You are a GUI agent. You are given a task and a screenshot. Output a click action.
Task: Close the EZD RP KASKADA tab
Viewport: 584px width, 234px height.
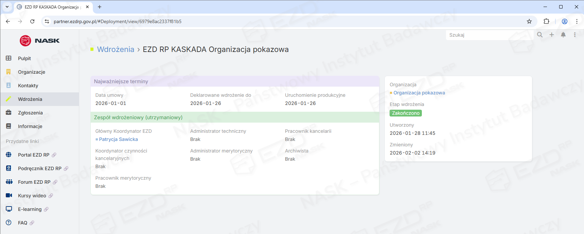tap(87, 7)
